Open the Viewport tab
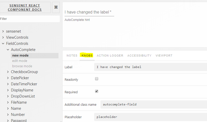Image resolution: width=207 pixels, height=122 pixels. [x=164, y=56]
